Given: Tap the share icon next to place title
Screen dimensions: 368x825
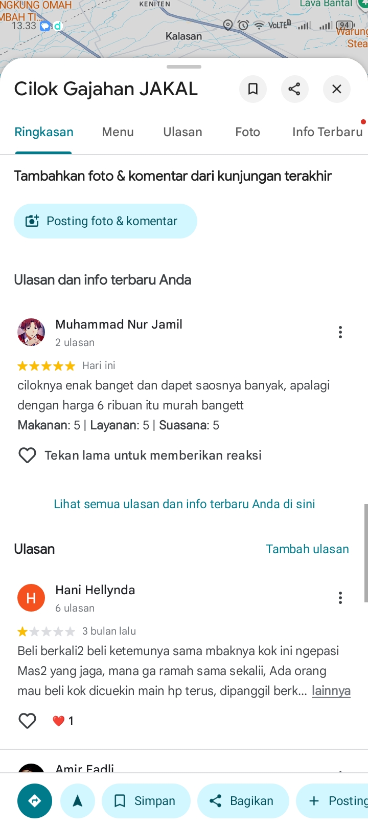Looking at the screenshot, I should tap(294, 89).
